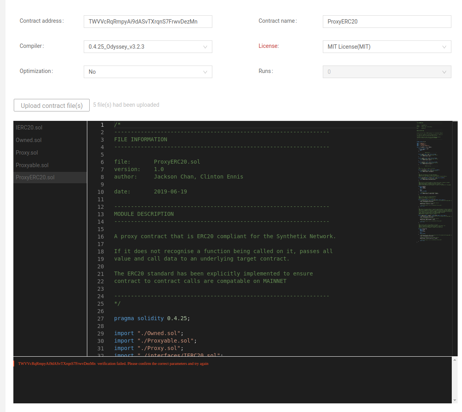Click the red License label
This screenshot has height=412, width=462.
coord(269,46)
